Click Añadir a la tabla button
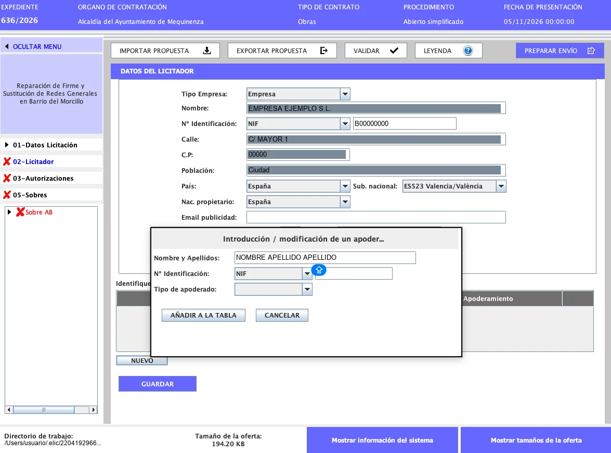Image resolution: width=611 pixels, height=453 pixels. pyautogui.click(x=203, y=315)
